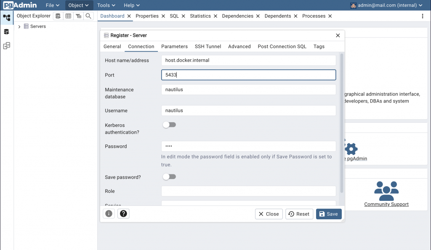
Task: Select the SQL tab
Action: [x=174, y=16]
